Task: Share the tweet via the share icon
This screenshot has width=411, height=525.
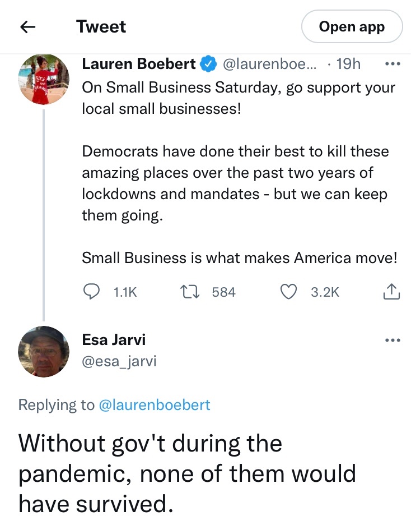Action: point(391,292)
